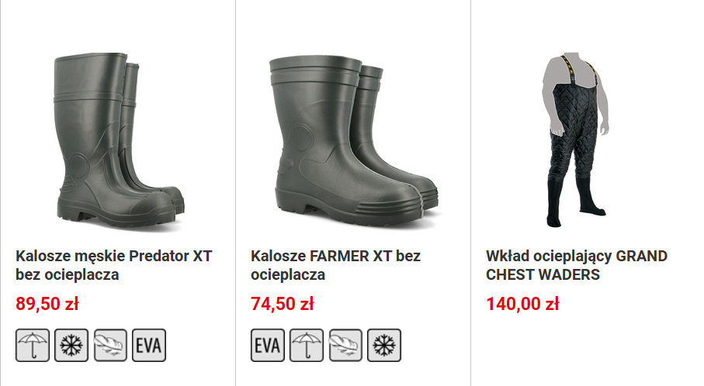Viewport: 704px width, 386px height.
Task: Click the 74,50 zł price
Action: point(283,304)
